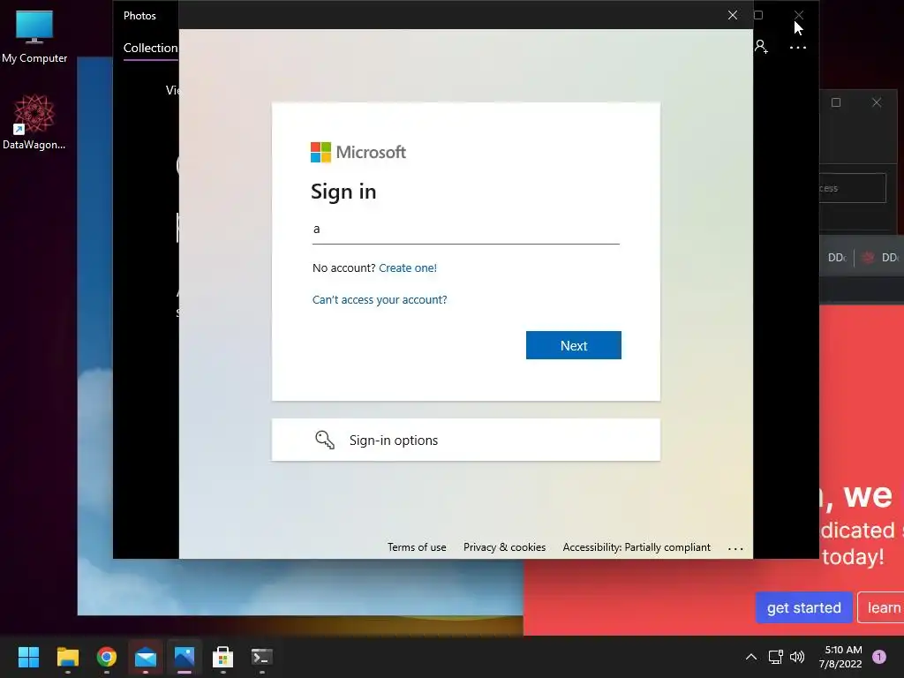Open the footer ellipsis menu in sign-in page
The height and width of the screenshot is (678, 904).
[735, 548]
